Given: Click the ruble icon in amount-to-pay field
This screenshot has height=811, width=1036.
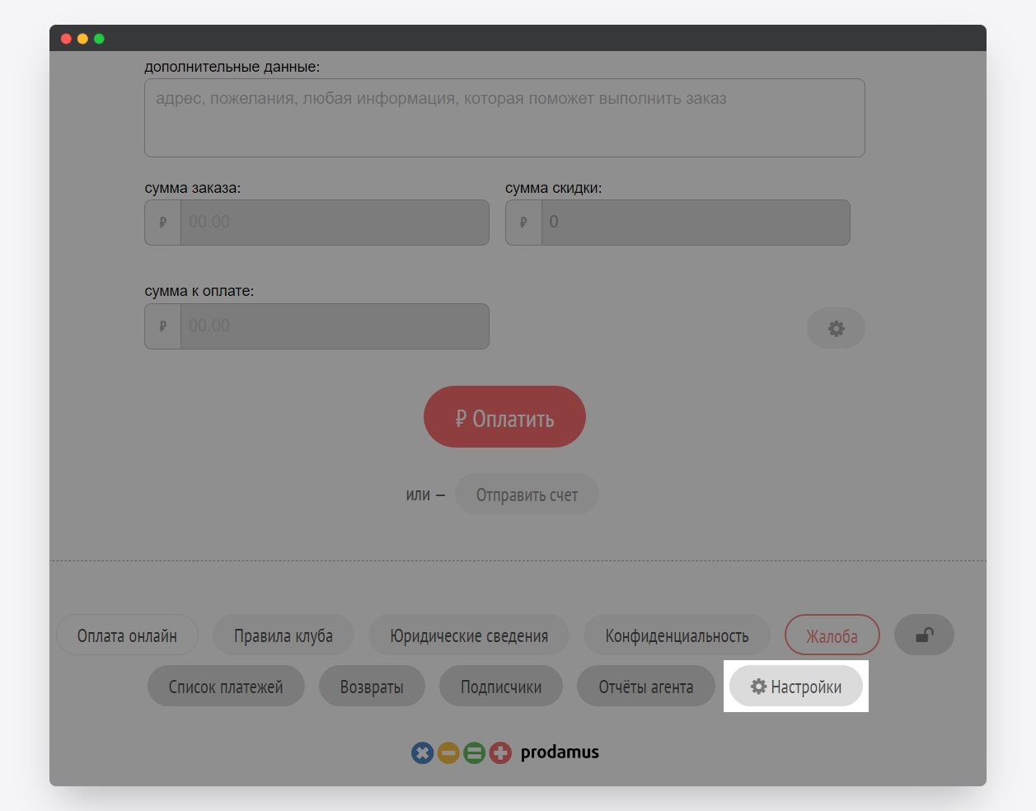Looking at the screenshot, I should pyautogui.click(x=163, y=326).
